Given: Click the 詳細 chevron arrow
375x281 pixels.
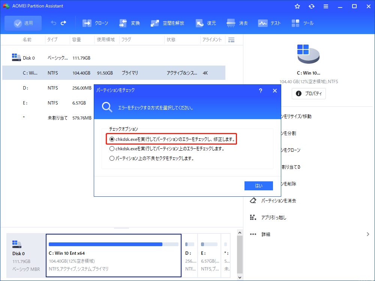Looking at the screenshot, I should point(368,234).
